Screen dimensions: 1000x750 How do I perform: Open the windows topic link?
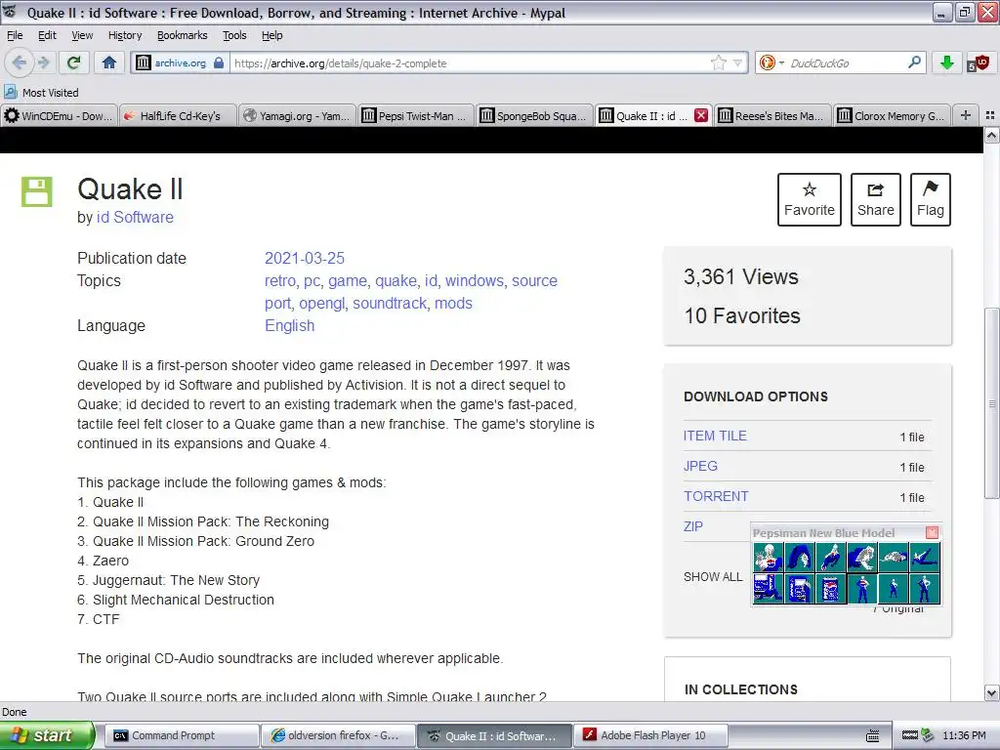(x=474, y=280)
